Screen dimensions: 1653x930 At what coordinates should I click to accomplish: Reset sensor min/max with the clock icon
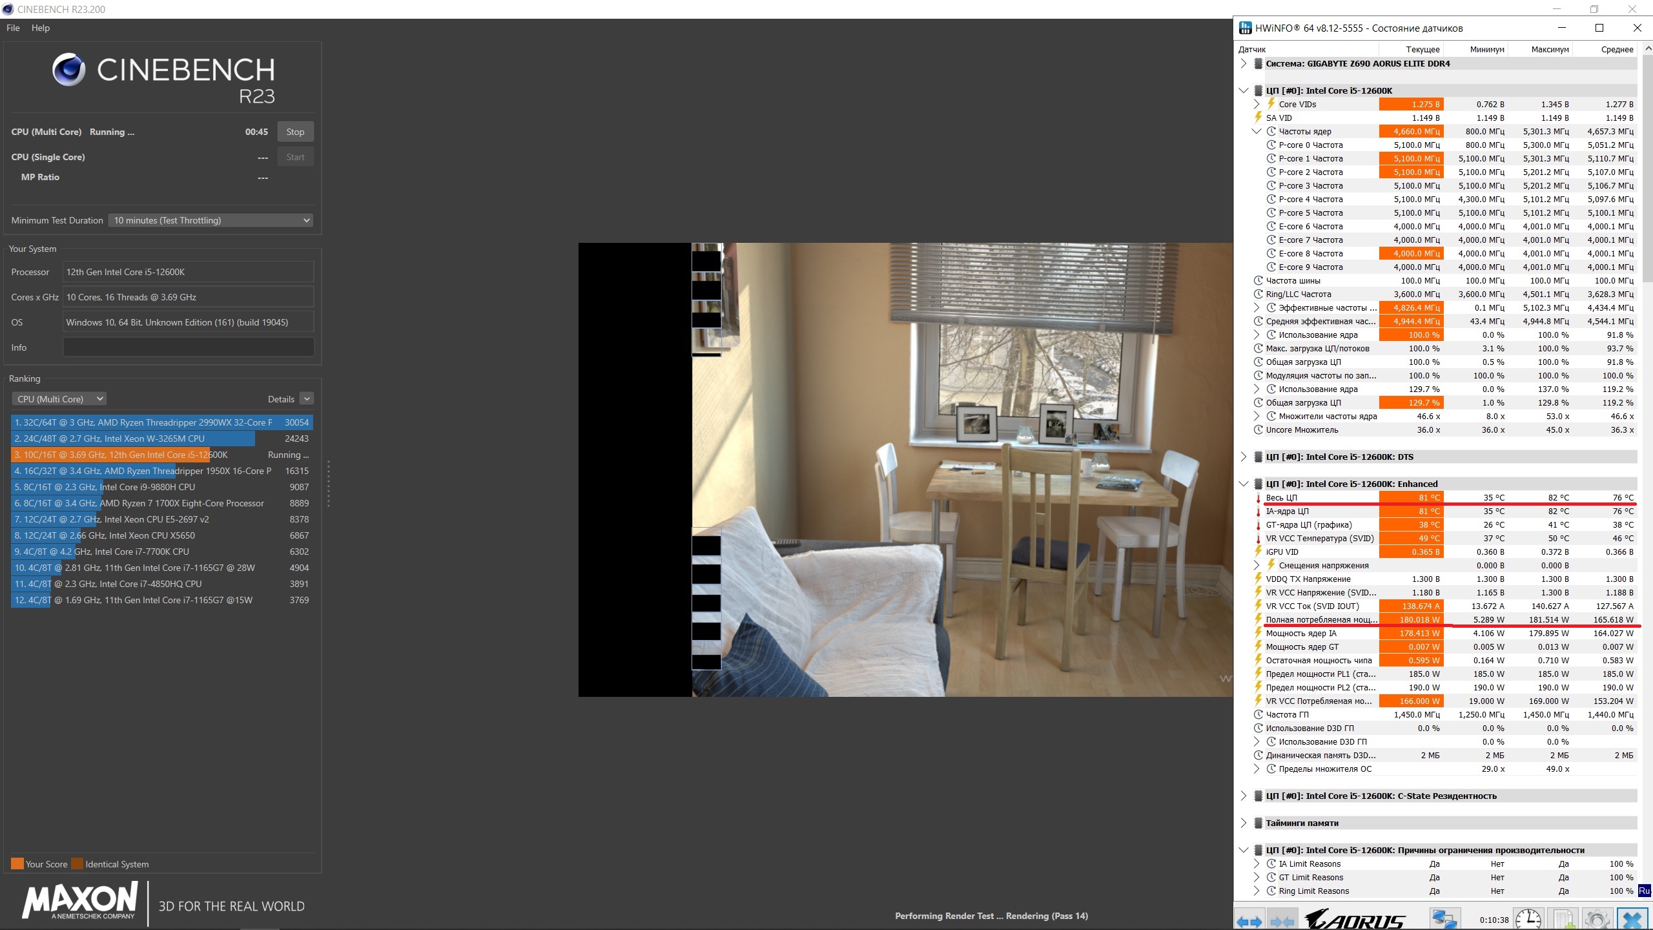coord(1528,920)
